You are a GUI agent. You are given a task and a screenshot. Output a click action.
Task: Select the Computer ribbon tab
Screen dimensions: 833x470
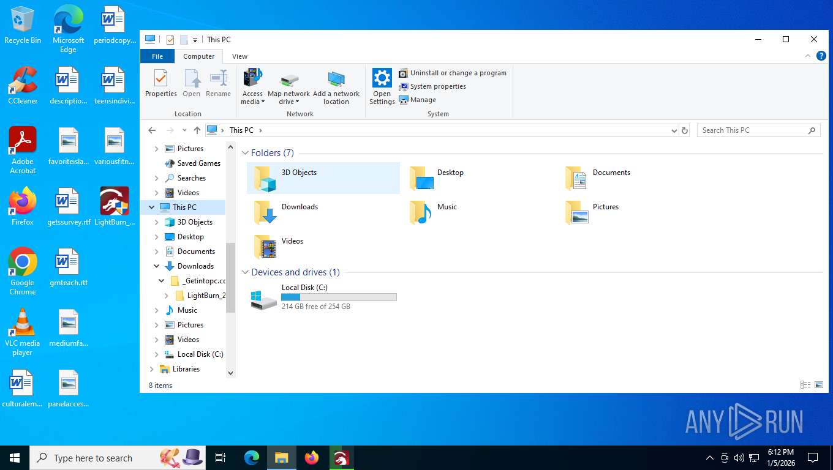199,56
